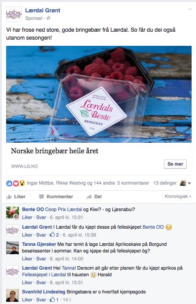This screenshot has width=196, height=304.
Task: Reply to Tanna Gjeraker's comment
Action: (x=41, y=259)
